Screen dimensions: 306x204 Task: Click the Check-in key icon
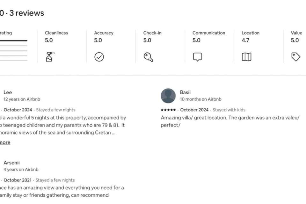point(148,57)
